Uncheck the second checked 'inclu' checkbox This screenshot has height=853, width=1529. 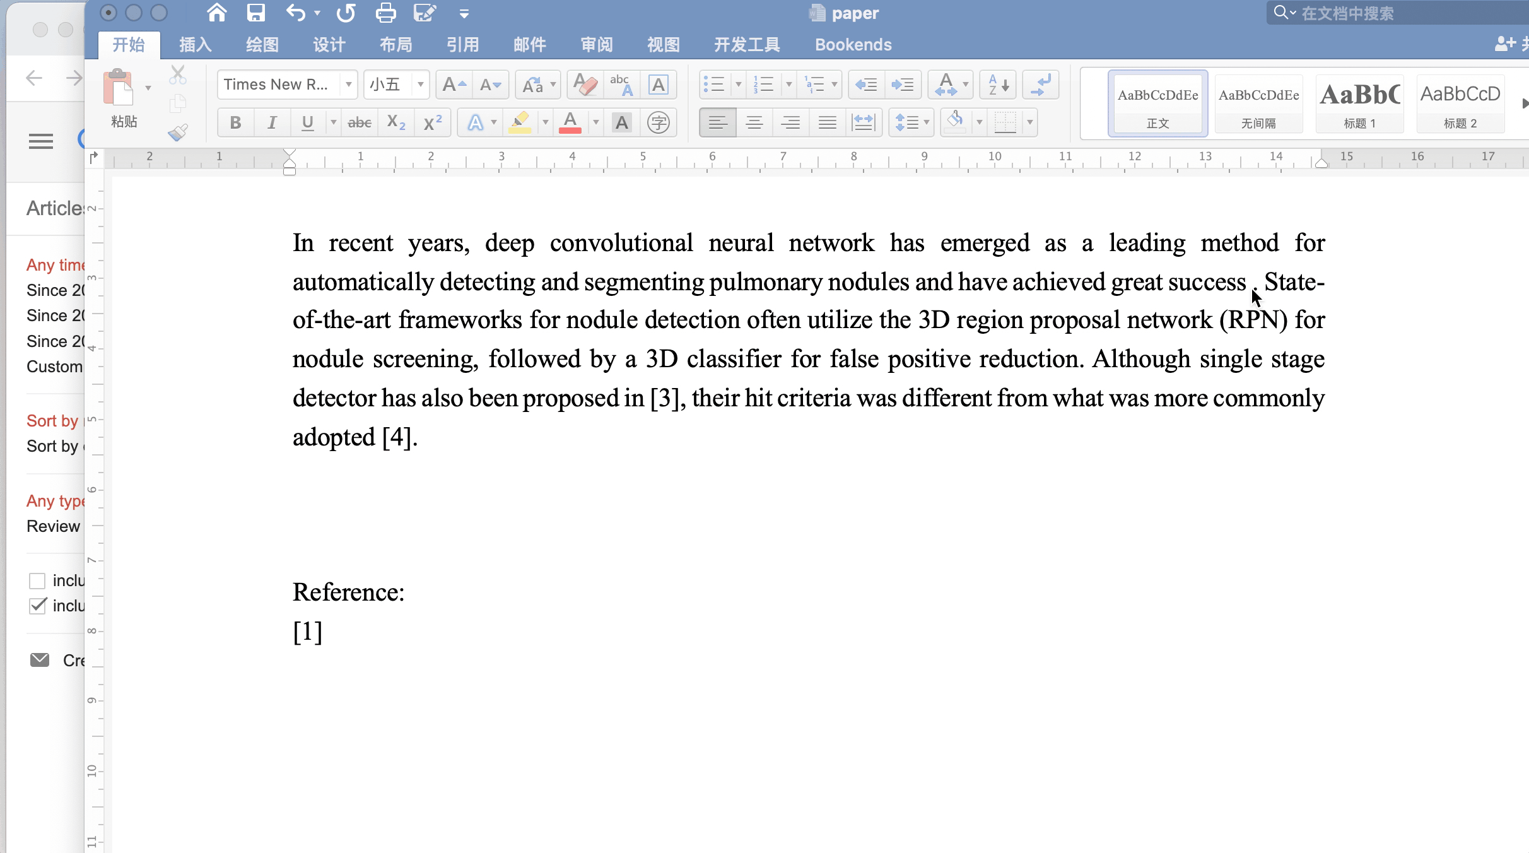point(38,606)
